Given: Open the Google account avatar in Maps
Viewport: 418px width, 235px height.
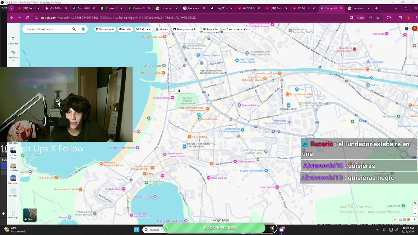Looking at the screenshot, I should (x=414, y=28).
